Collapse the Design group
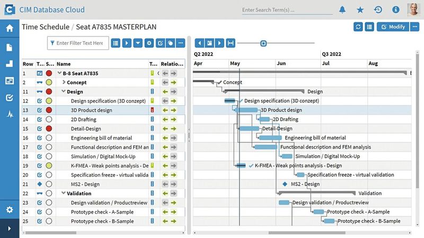 tap(64, 91)
